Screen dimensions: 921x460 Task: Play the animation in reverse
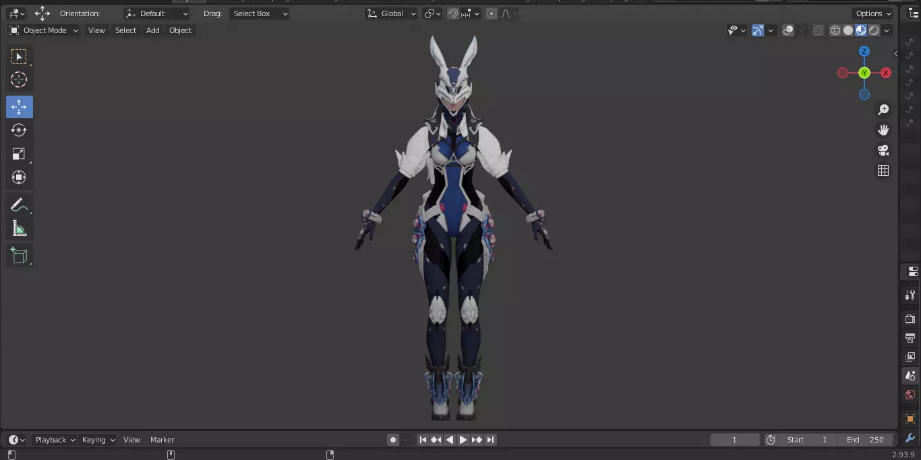click(x=450, y=440)
